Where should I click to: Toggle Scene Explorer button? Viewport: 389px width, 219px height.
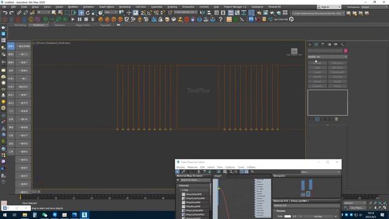pos(216,13)
